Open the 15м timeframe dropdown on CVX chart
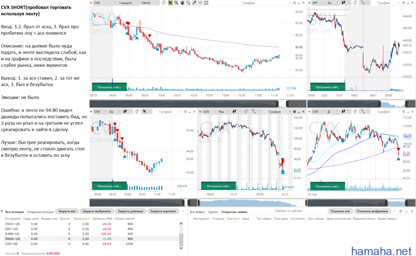Image resolution: width=416 pixels, height=256 pixels. tap(224, 112)
